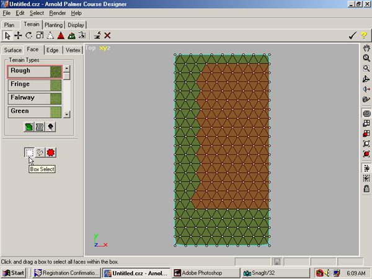Click the boxed magnifier zoom-region tool
Screen dimensions: 372x279
tap(366, 69)
